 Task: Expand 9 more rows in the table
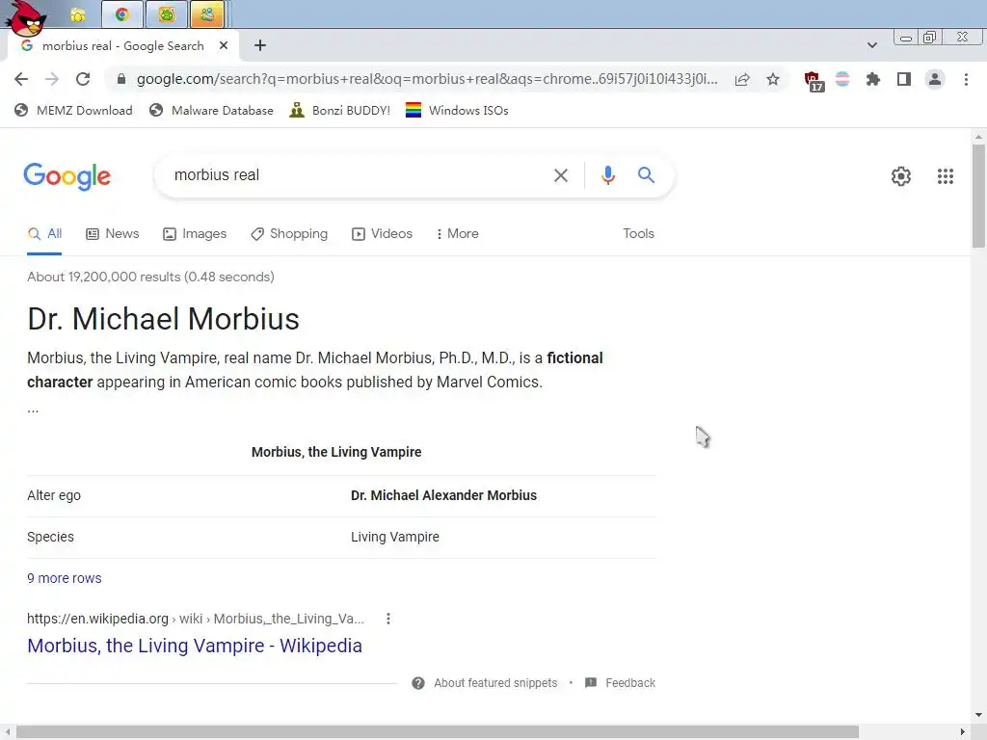click(65, 578)
